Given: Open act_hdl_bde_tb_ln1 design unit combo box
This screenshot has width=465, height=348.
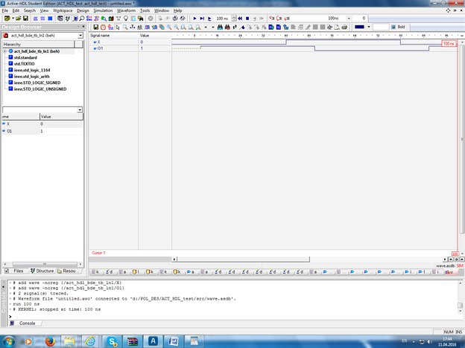Looking at the screenshot, I should pyautogui.click(x=42, y=36).
